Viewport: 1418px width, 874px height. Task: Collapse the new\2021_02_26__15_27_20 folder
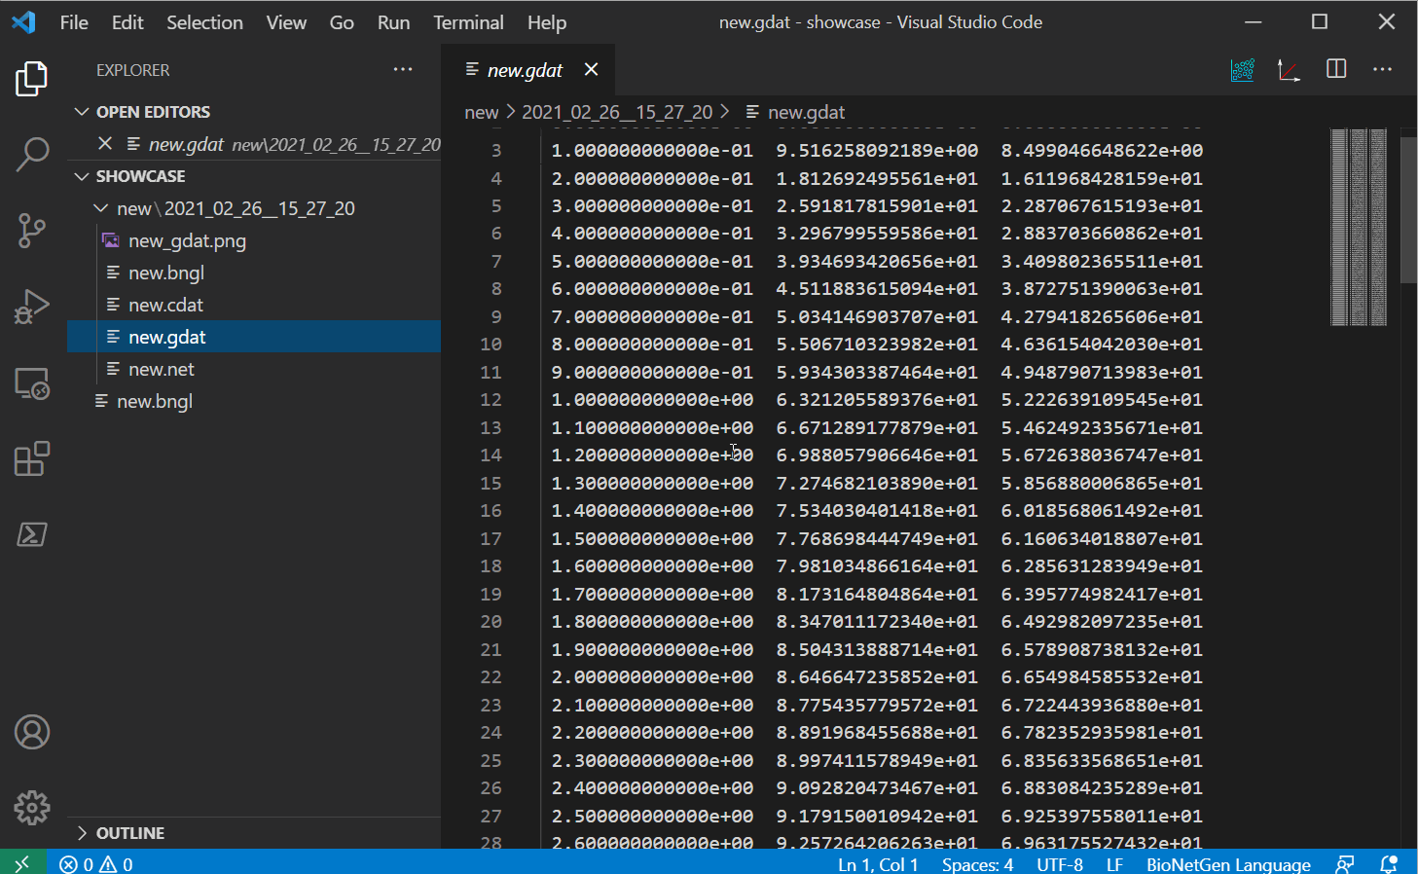coord(254,208)
